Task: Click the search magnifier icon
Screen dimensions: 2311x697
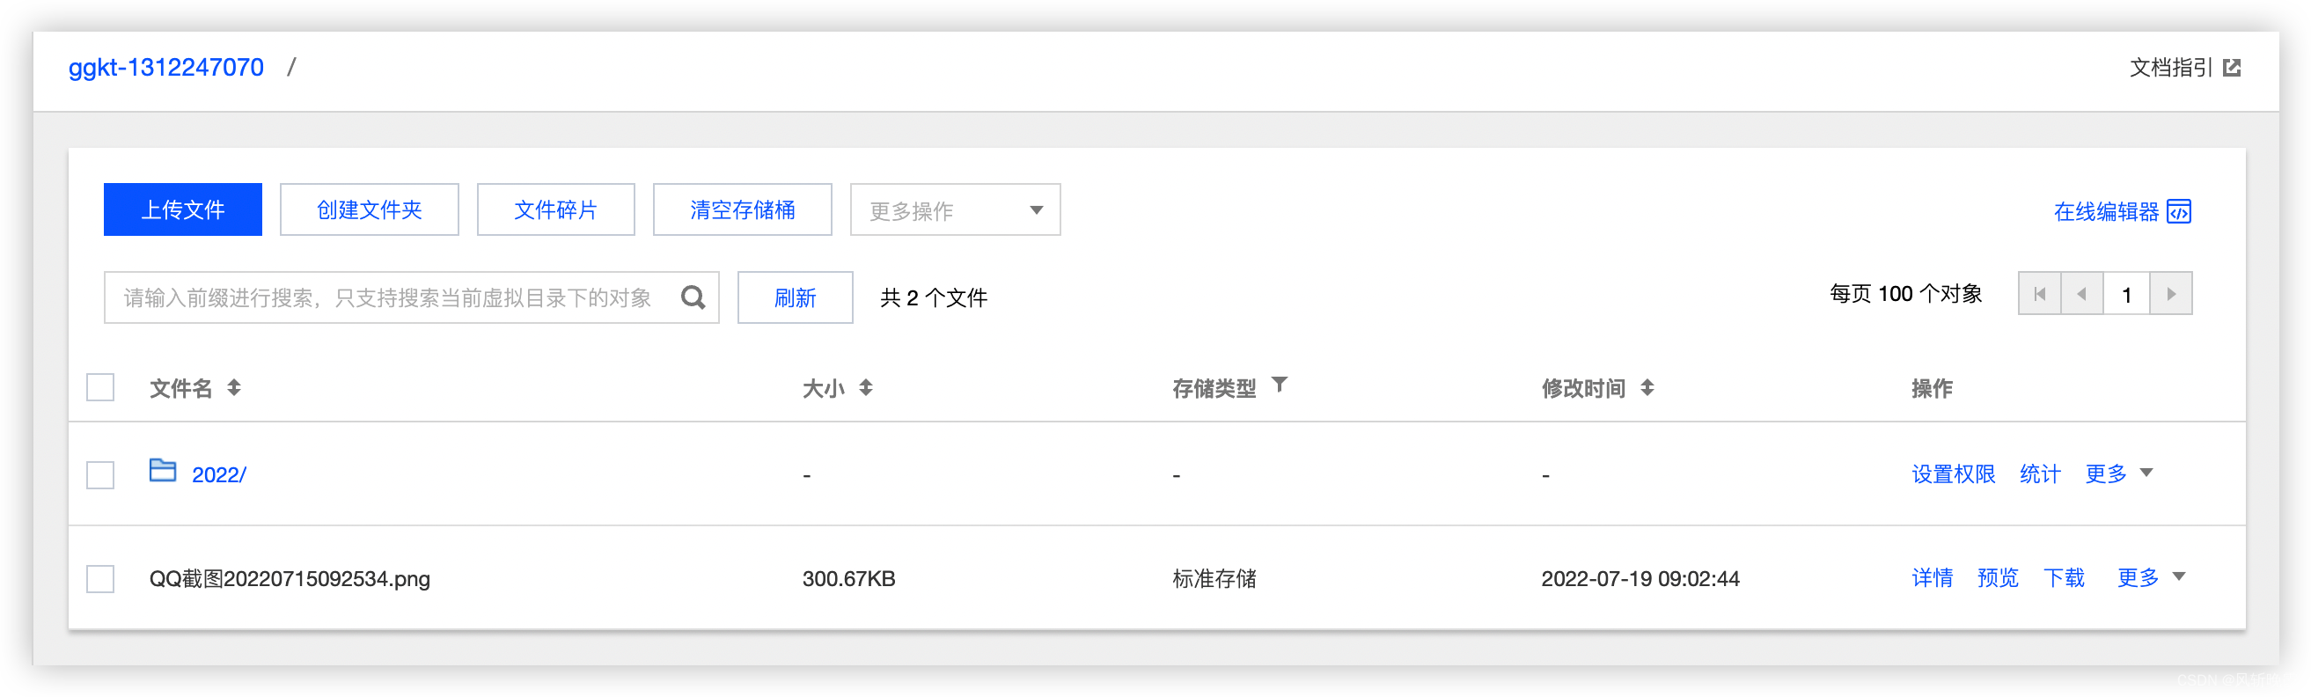Action: pos(693,297)
